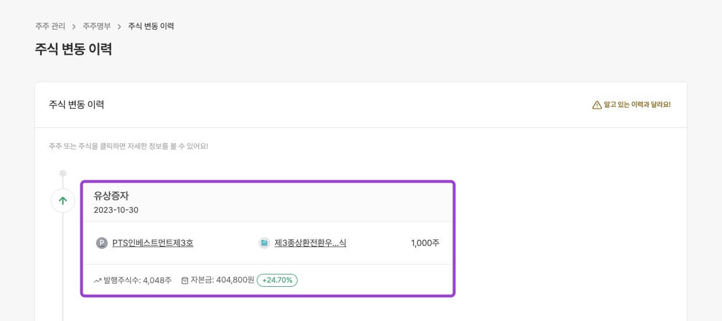Click the 알고 있는 이력과 달라요! link

click(637, 105)
